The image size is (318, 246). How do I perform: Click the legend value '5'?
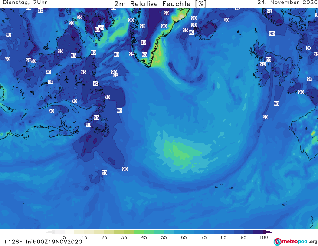[64, 237]
